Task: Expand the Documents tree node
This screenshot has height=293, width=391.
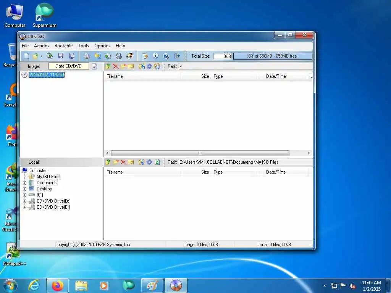Action: 25,183
